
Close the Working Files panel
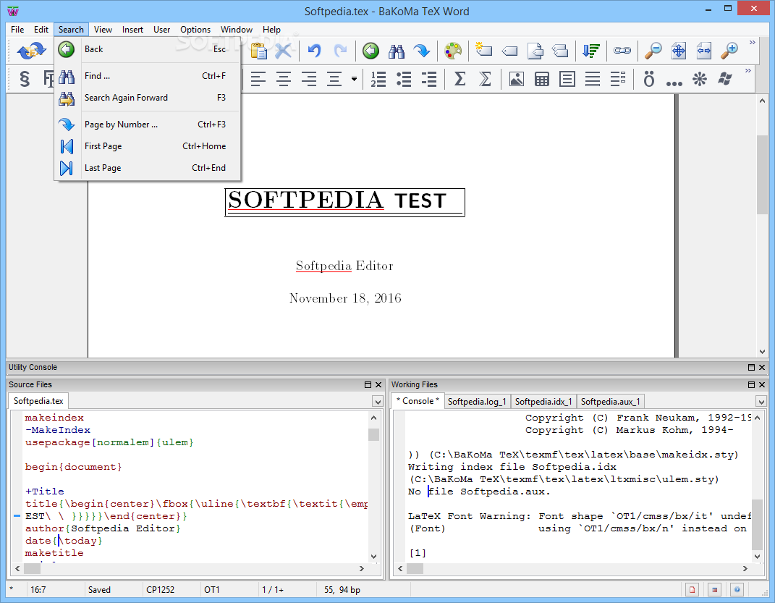pyautogui.click(x=762, y=384)
